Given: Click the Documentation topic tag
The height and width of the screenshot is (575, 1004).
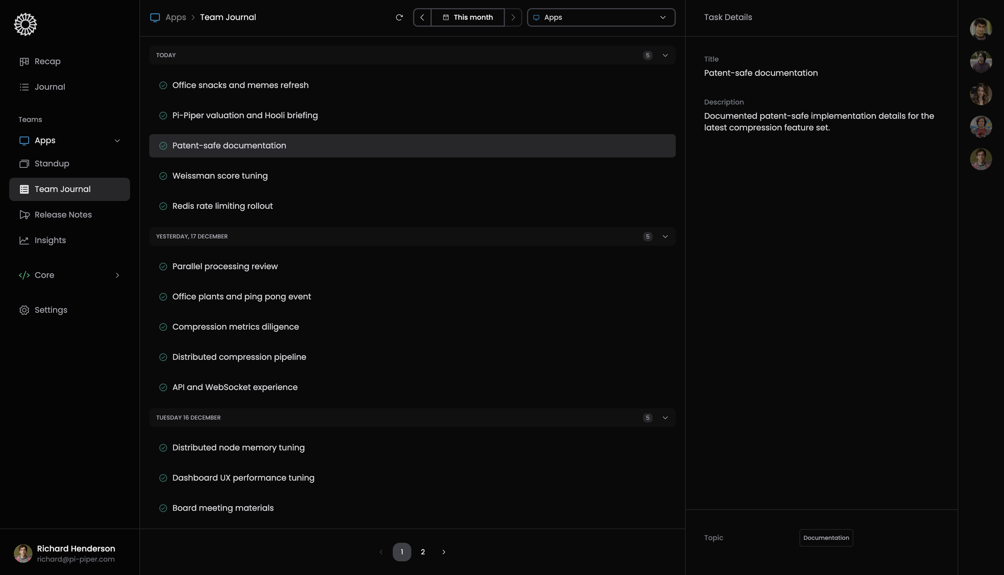Looking at the screenshot, I should click(826, 538).
